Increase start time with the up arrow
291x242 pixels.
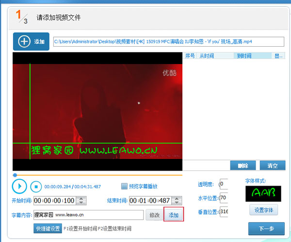(x=81, y=198)
